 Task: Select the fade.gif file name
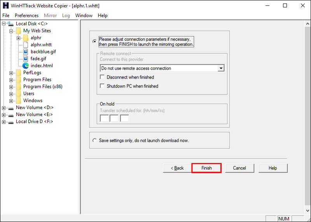(x=38, y=59)
